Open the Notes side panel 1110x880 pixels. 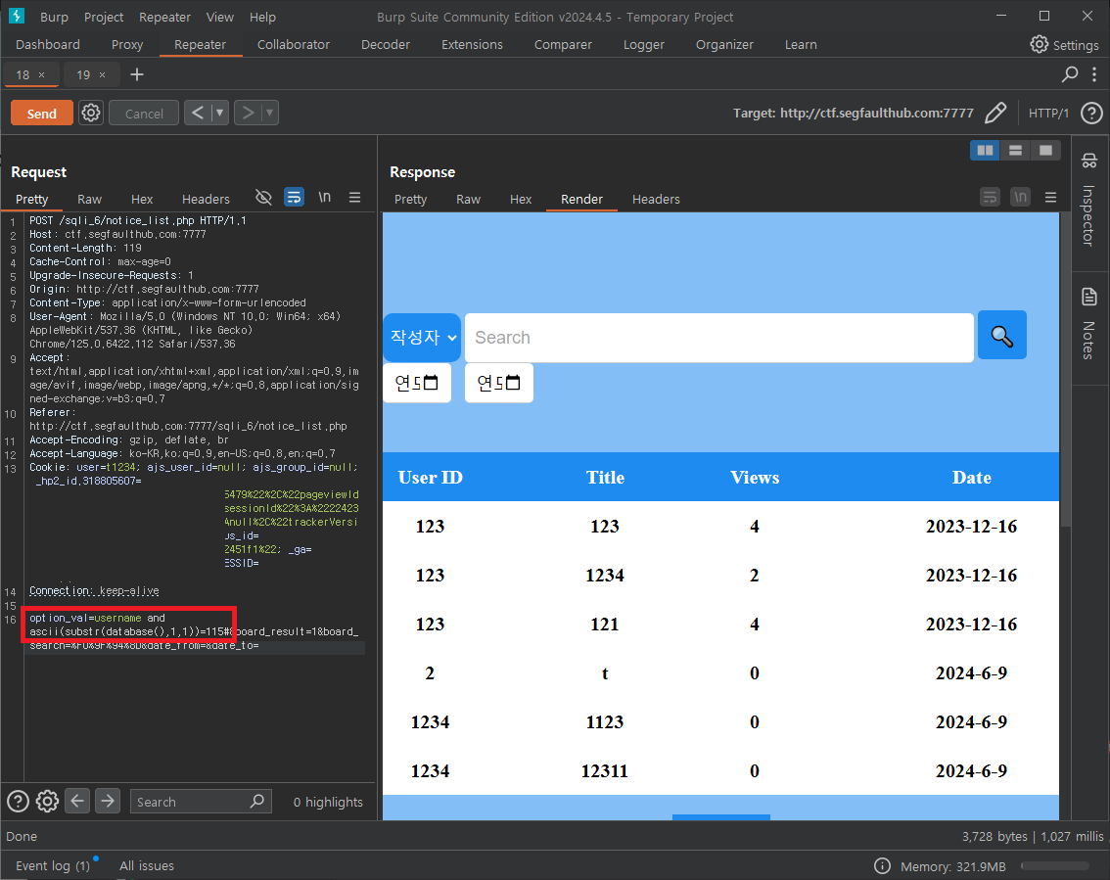pos(1088,326)
